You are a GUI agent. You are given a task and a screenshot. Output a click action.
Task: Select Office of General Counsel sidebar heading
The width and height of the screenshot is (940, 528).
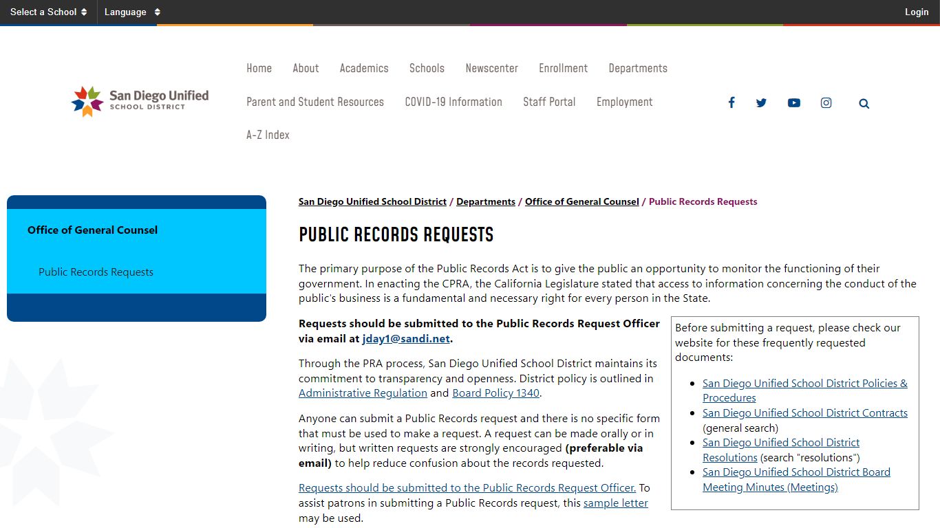pos(92,230)
